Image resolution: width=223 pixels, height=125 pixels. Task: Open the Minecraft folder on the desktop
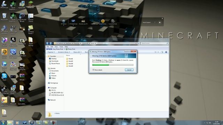tap(13, 101)
